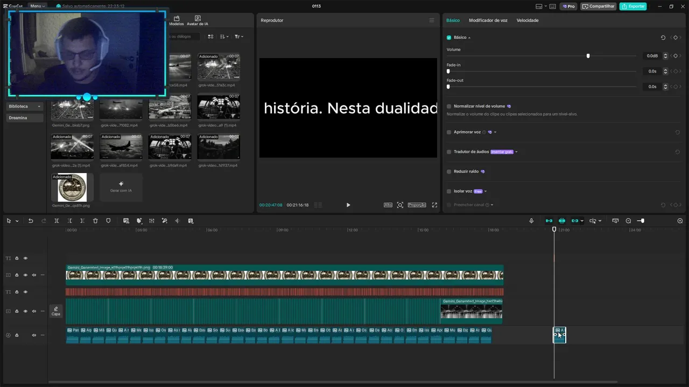The image size is (689, 387).
Task: Click the Exportar button
Action: 633,6
